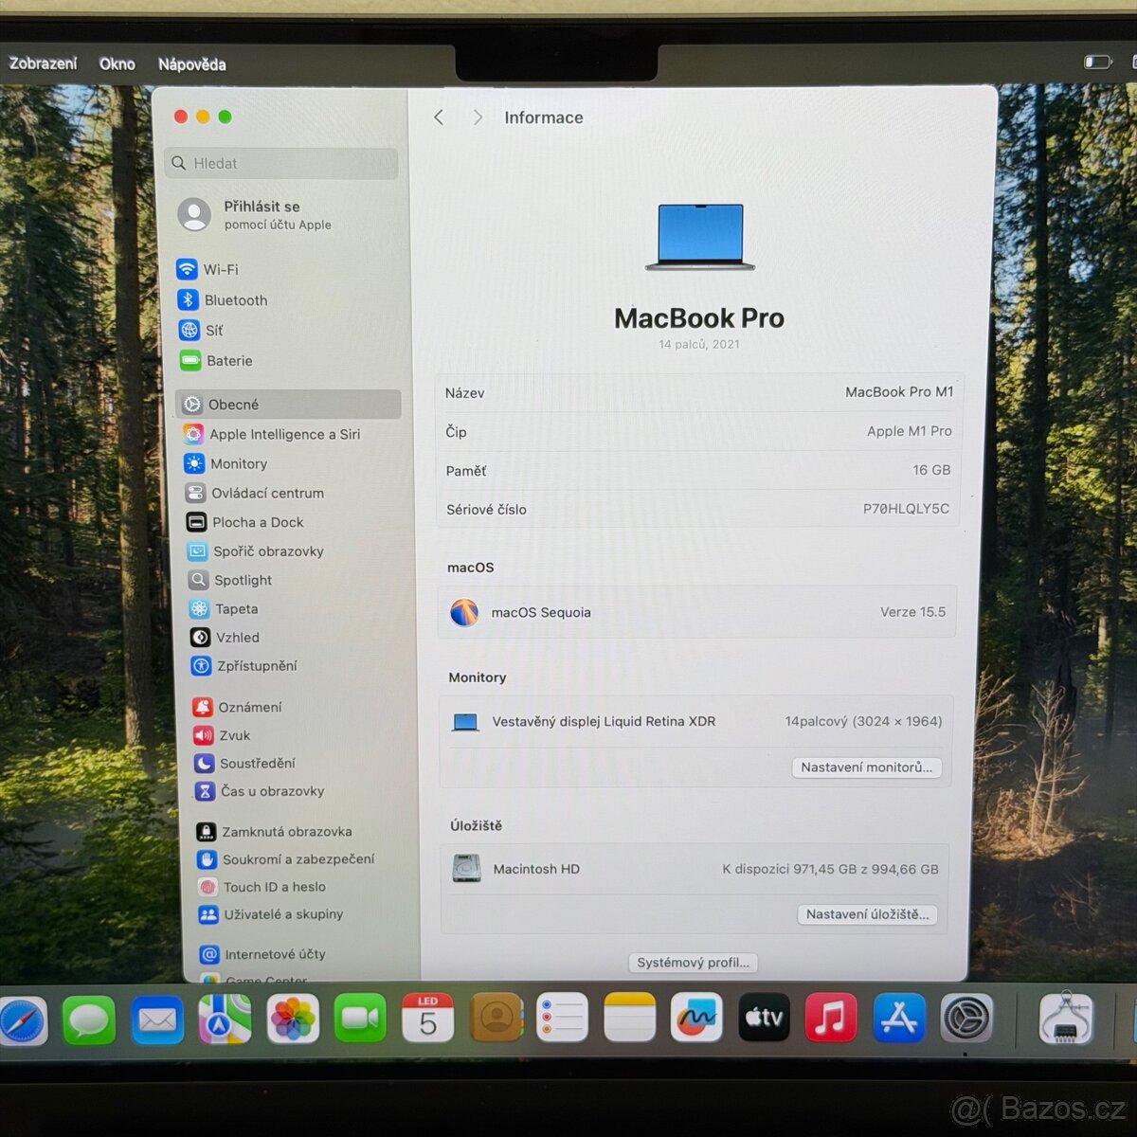Image resolution: width=1137 pixels, height=1137 pixels.
Task: Select Apple Intelligence a Siri settings
Action: [x=284, y=434]
